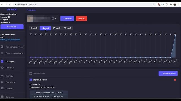
Task: Click the Вопросы chat icon
Action: 2,97
